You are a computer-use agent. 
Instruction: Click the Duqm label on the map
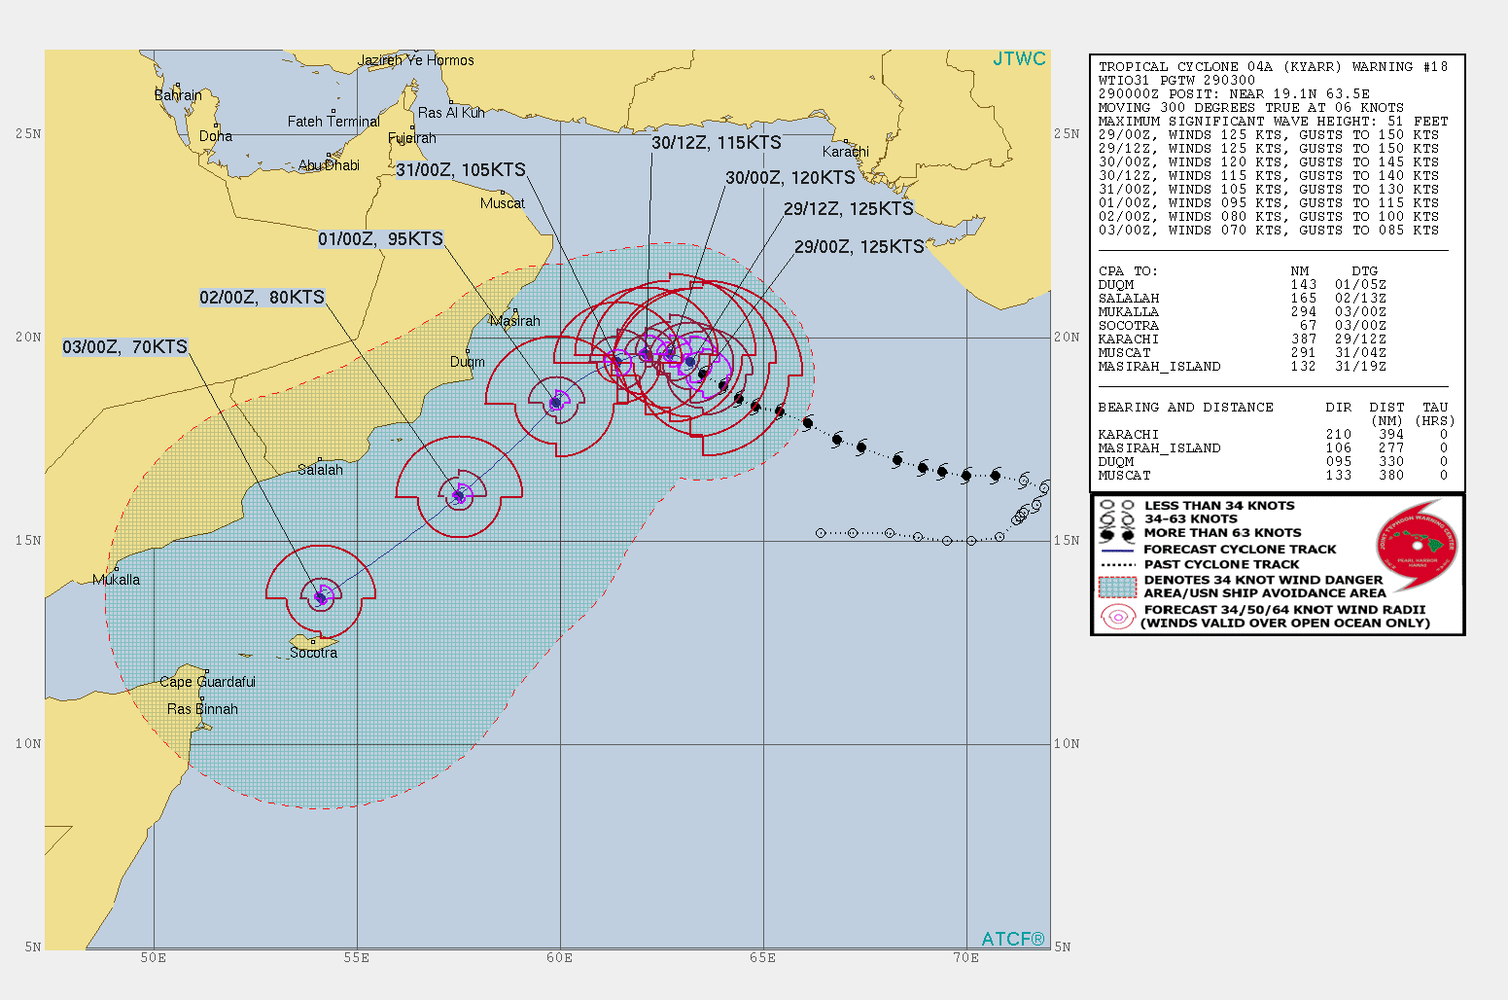tap(468, 362)
